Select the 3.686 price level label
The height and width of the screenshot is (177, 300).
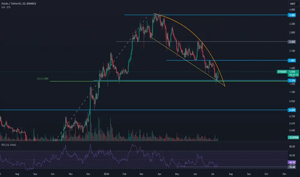pyautogui.click(x=292, y=15)
